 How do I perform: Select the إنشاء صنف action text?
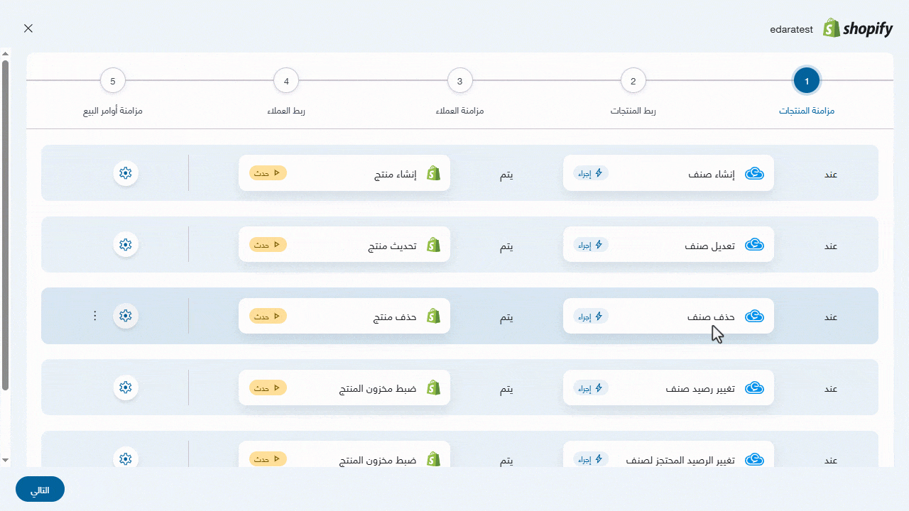click(x=712, y=174)
